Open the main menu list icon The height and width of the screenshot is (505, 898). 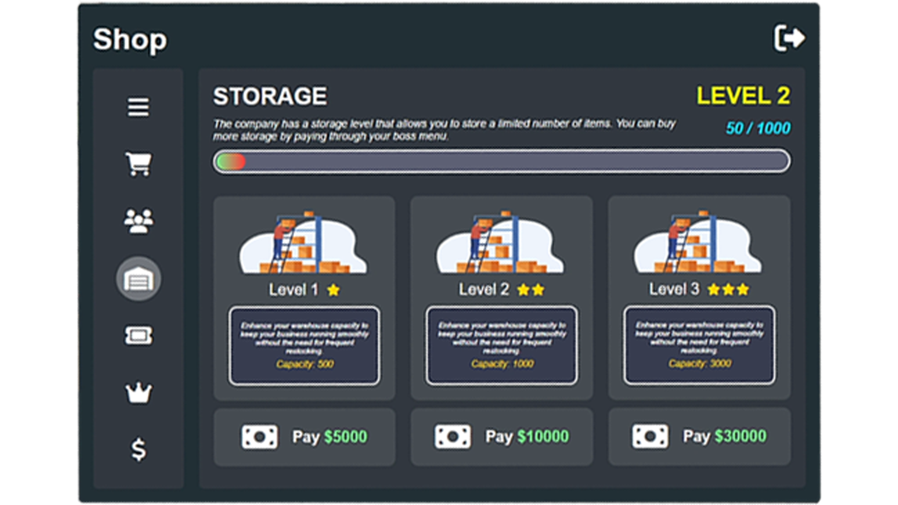pyautogui.click(x=138, y=108)
